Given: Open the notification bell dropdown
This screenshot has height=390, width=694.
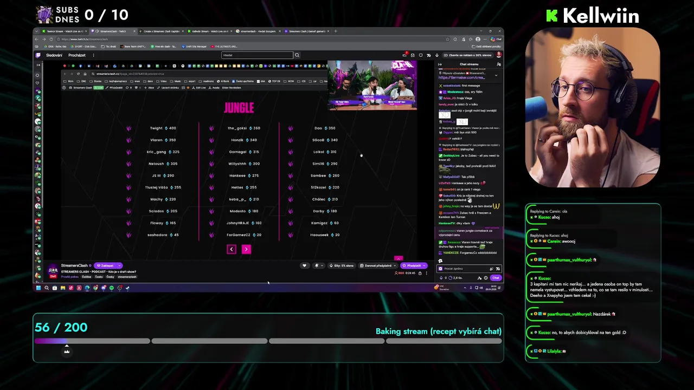Looking at the screenshot, I should (x=318, y=265).
